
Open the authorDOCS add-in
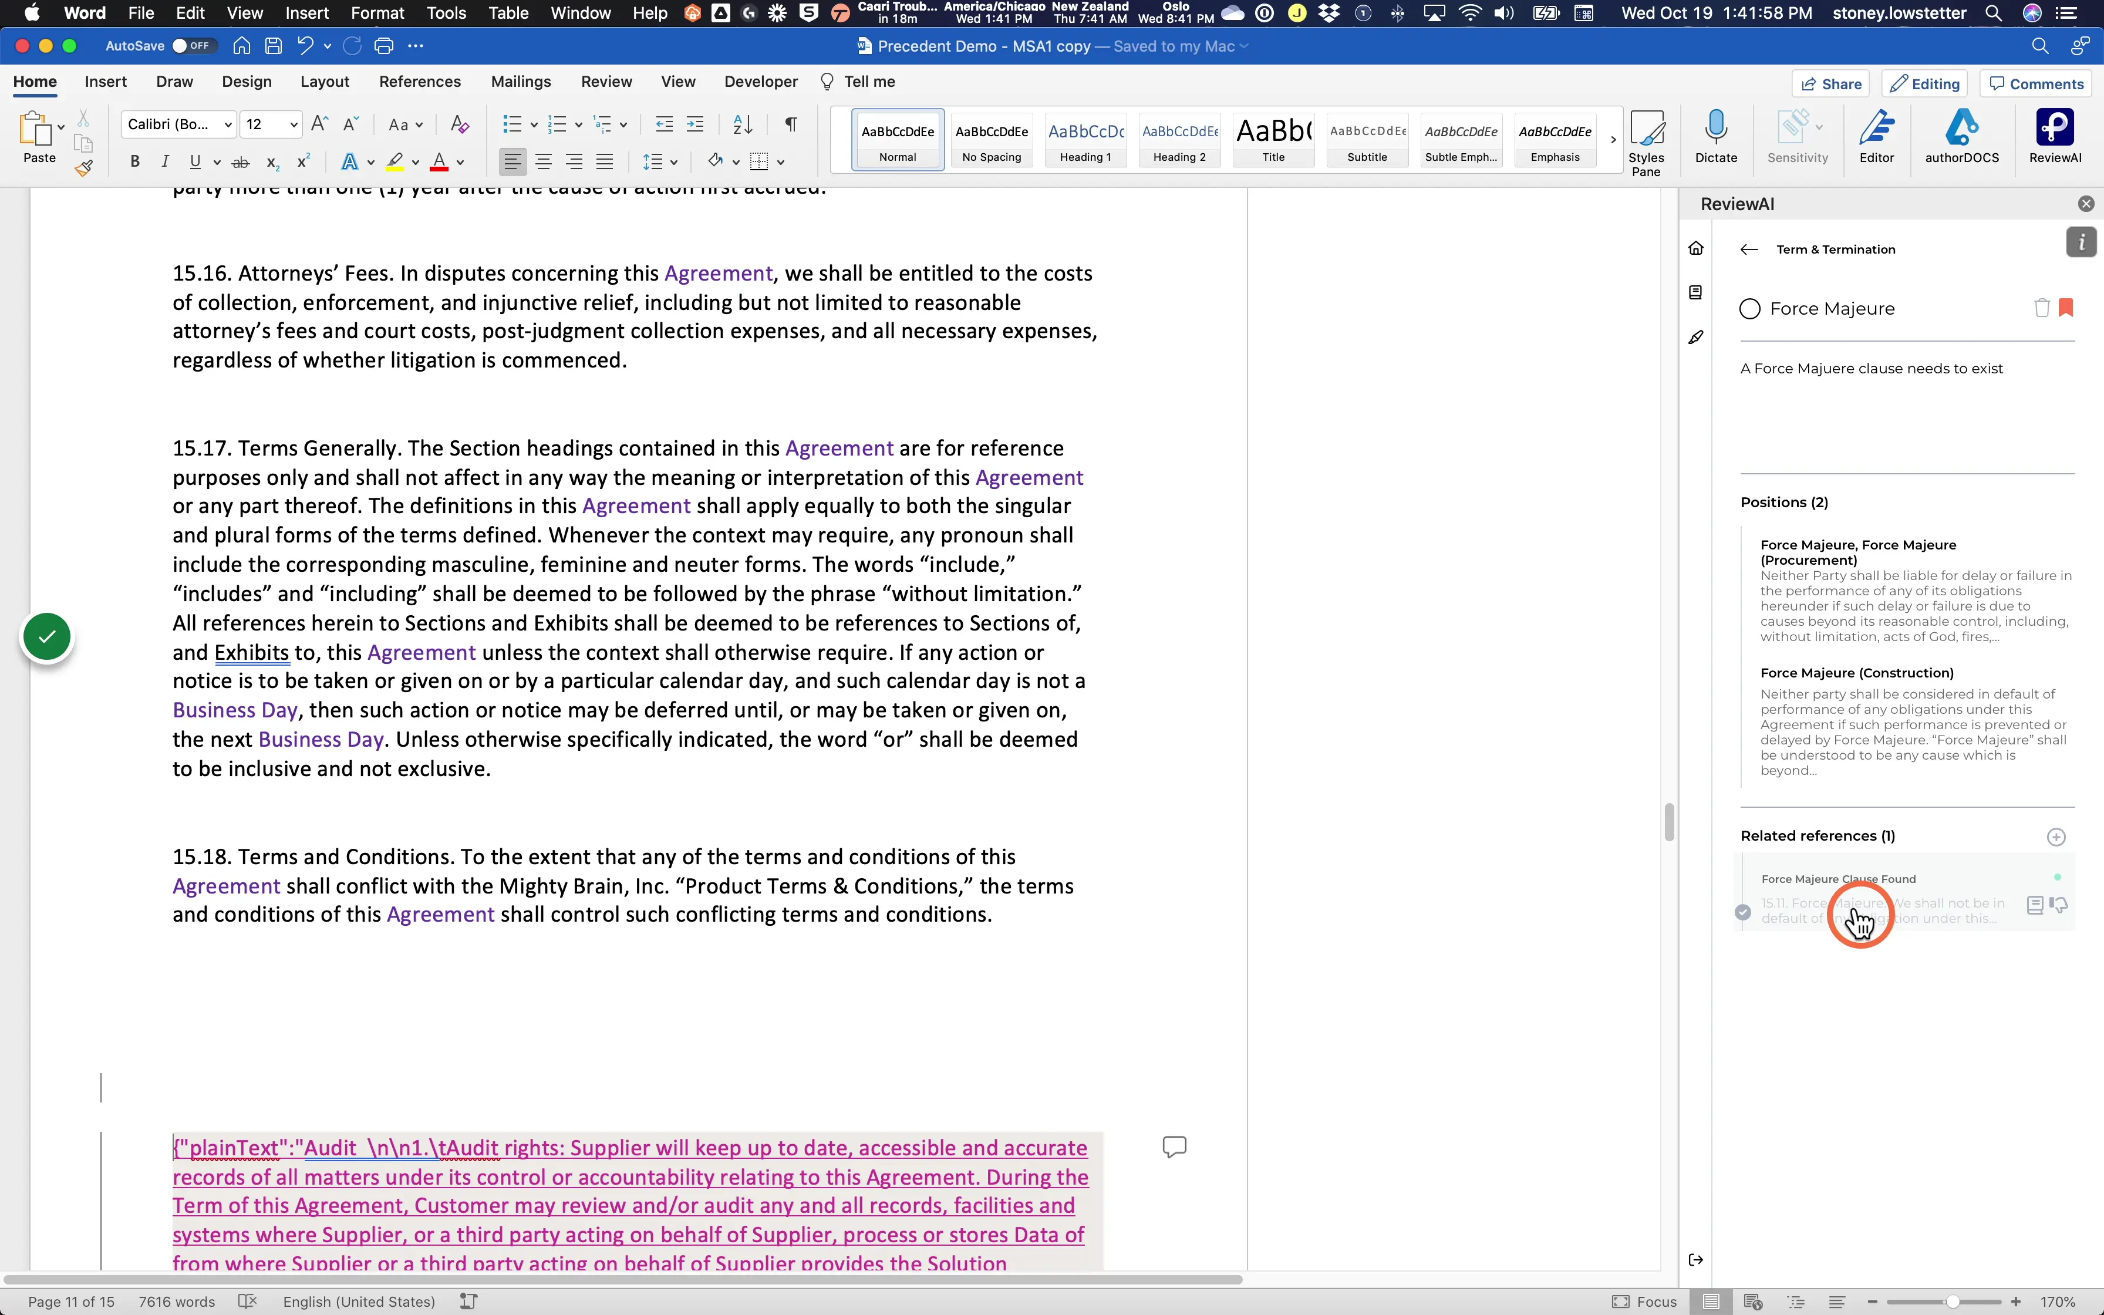pos(1961,137)
